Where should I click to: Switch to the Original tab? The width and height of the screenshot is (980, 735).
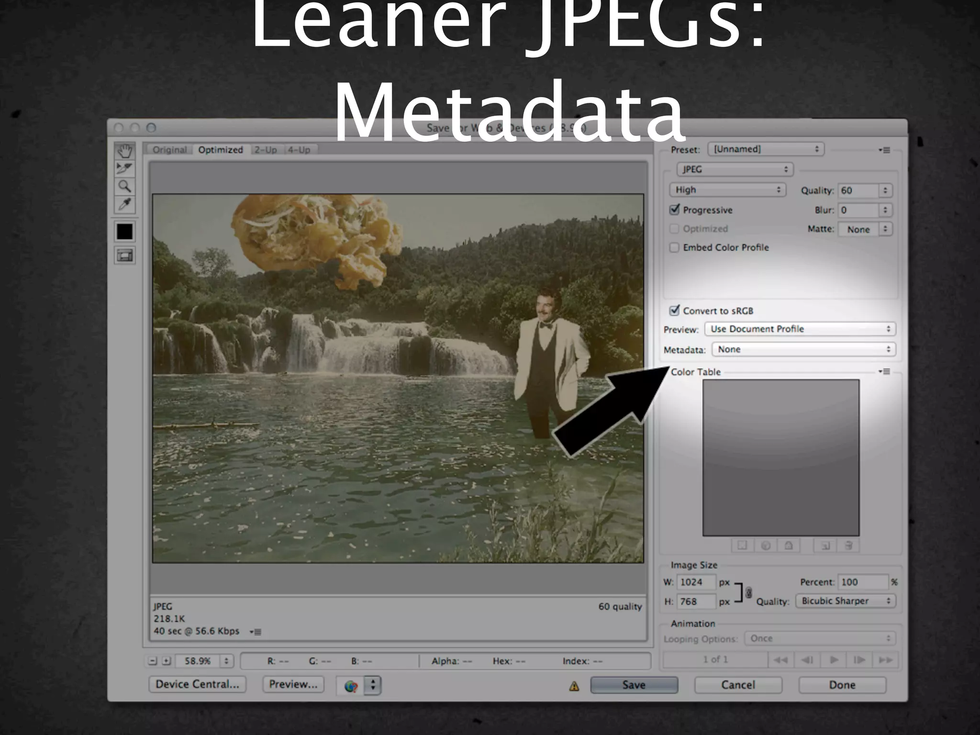(169, 150)
